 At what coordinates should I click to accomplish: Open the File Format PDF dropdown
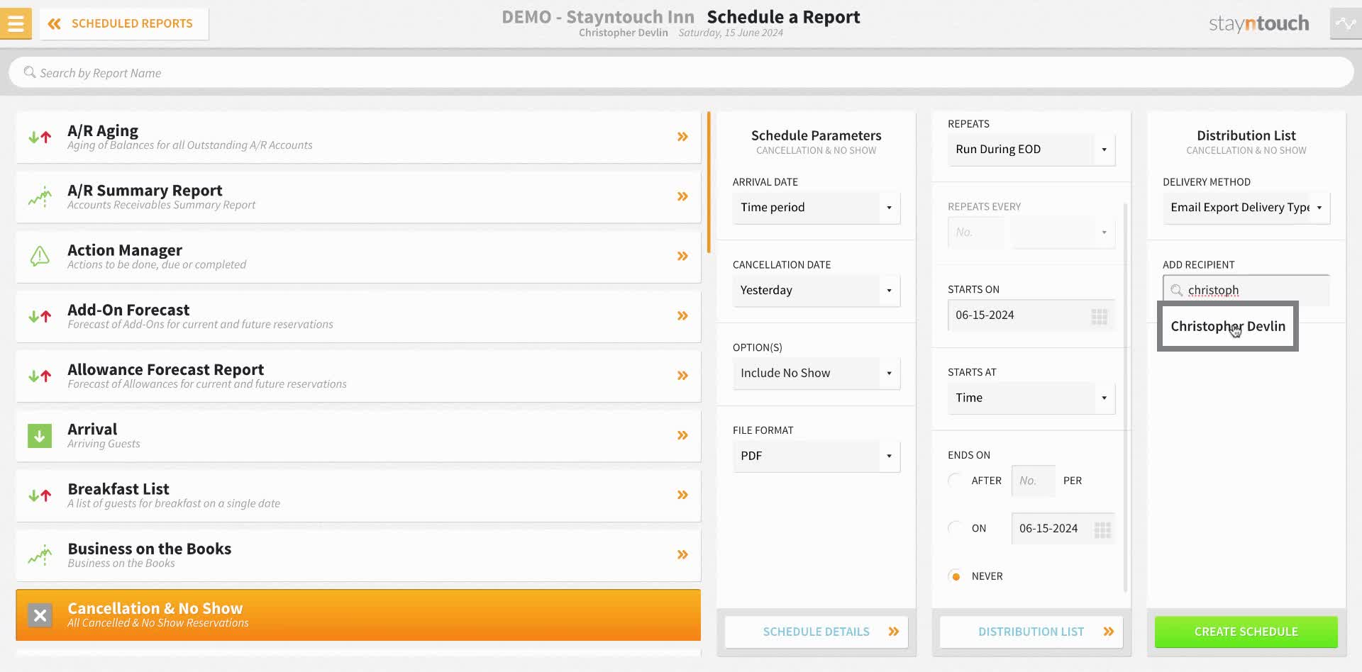[816, 457]
